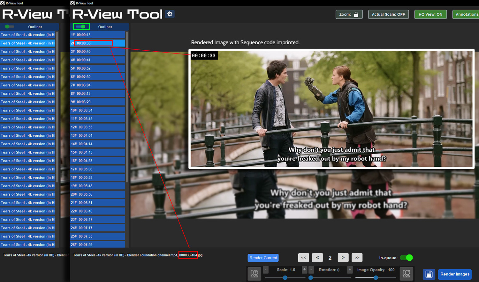Click the current image number 2

330,258
